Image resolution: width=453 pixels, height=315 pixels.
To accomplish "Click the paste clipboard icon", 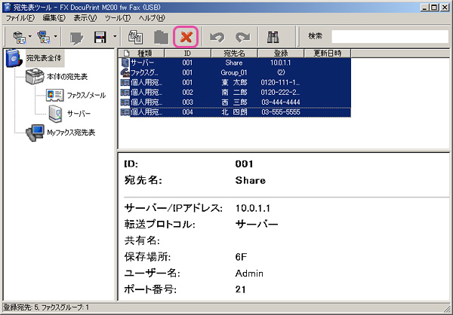I will (x=160, y=36).
